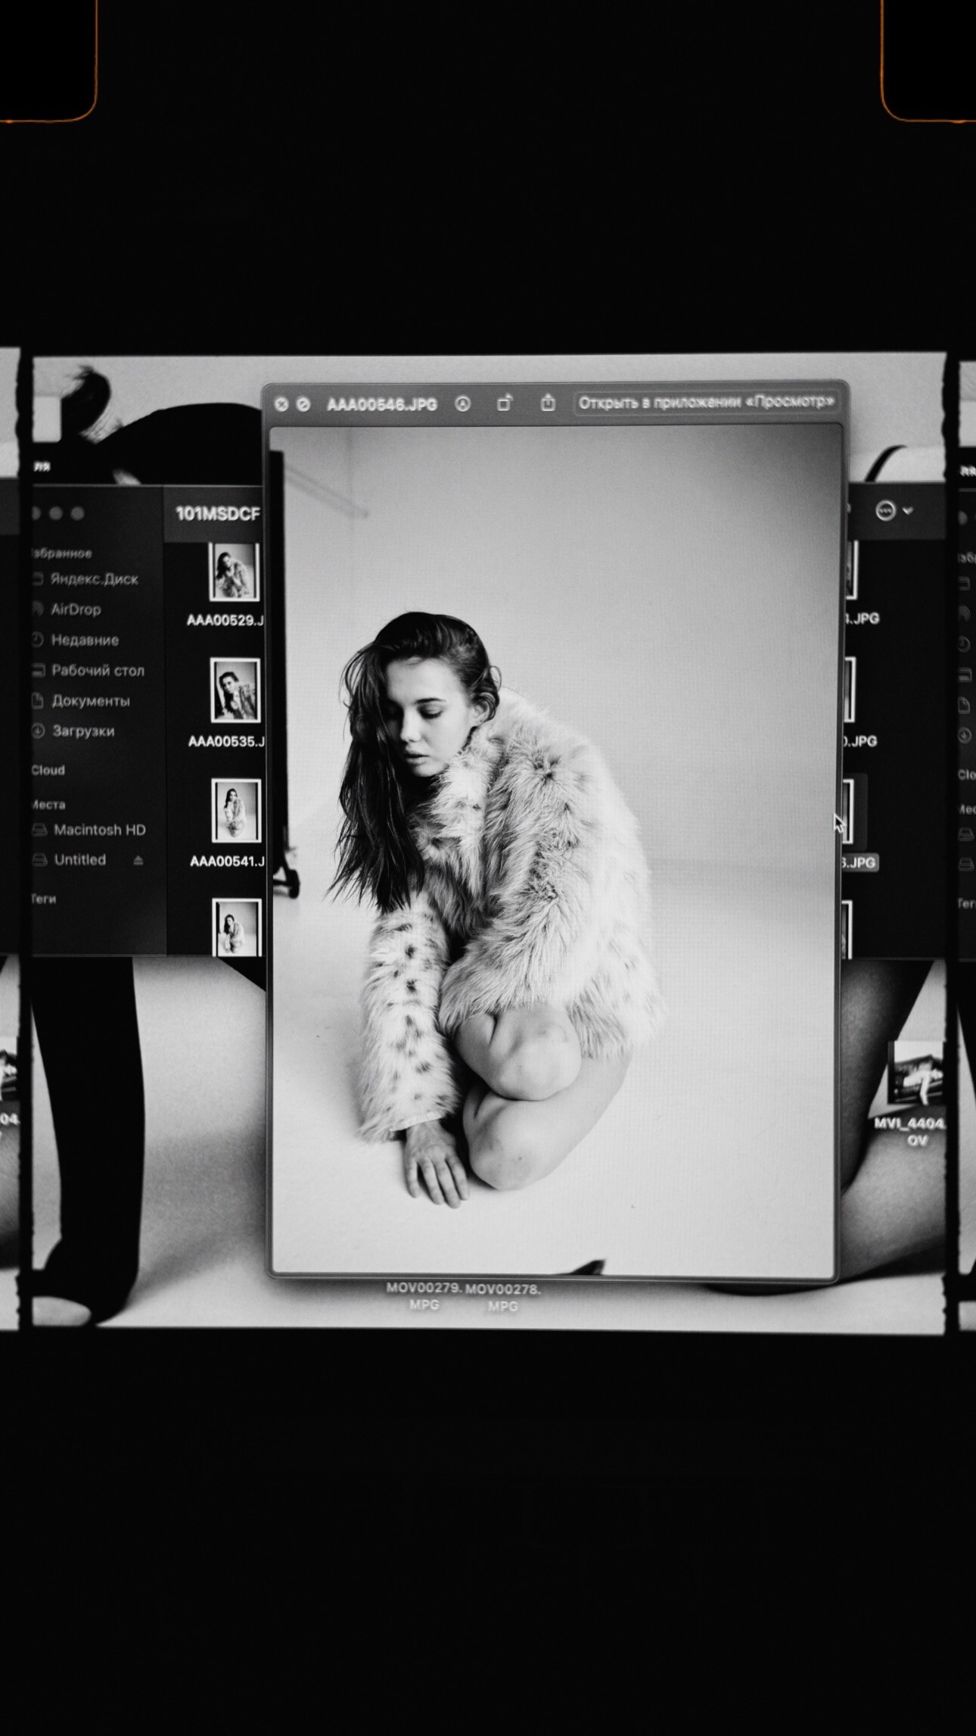Click the Markup icon in Quick Look toolbar
Viewport: 976px width, 1736px height.
[x=462, y=404]
